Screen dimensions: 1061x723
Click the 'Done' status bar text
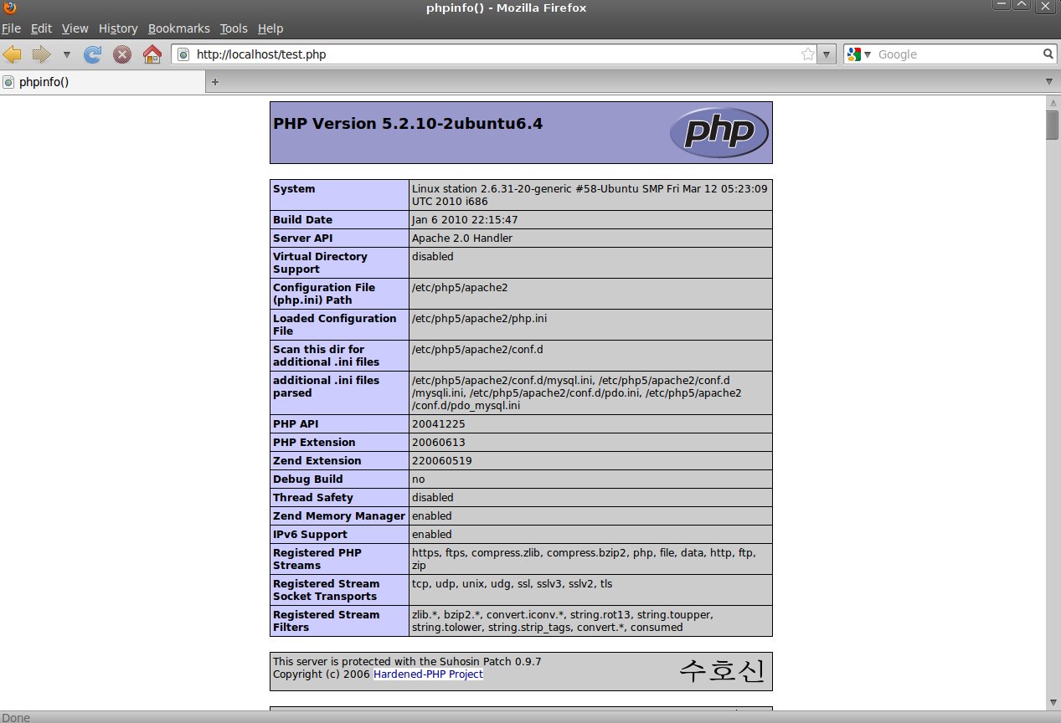tap(16, 717)
